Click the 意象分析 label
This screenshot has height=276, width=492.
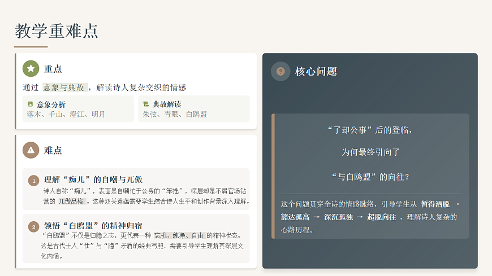[x=51, y=104]
